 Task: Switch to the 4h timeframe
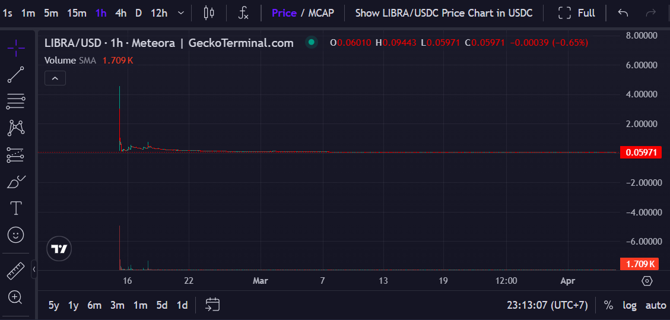pos(120,13)
